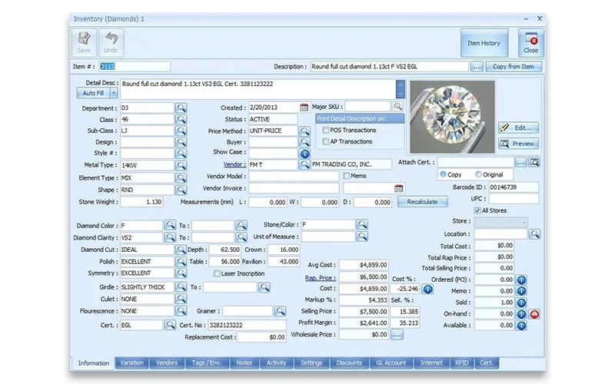Toggle the All Stores checkbox
The width and height of the screenshot is (615, 384).
(x=477, y=210)
